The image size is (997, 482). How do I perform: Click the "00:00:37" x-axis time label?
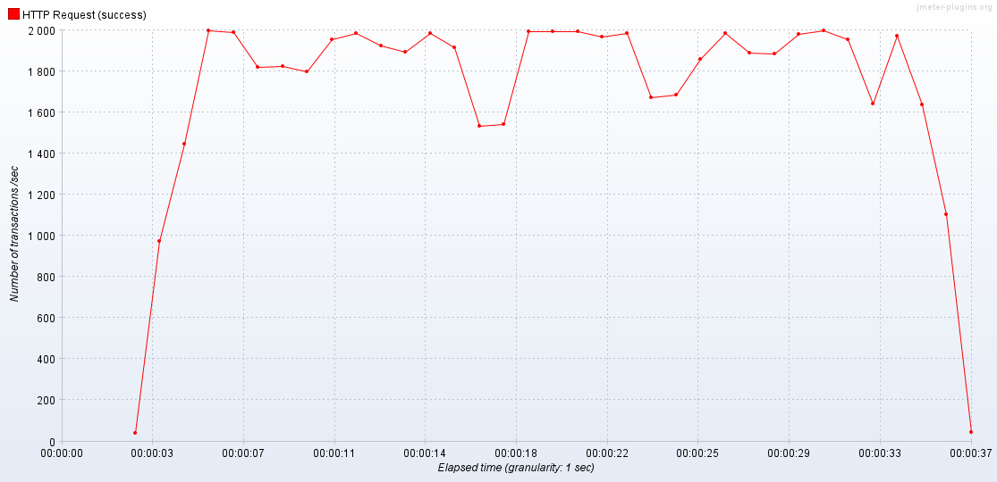tap(971, 453)
